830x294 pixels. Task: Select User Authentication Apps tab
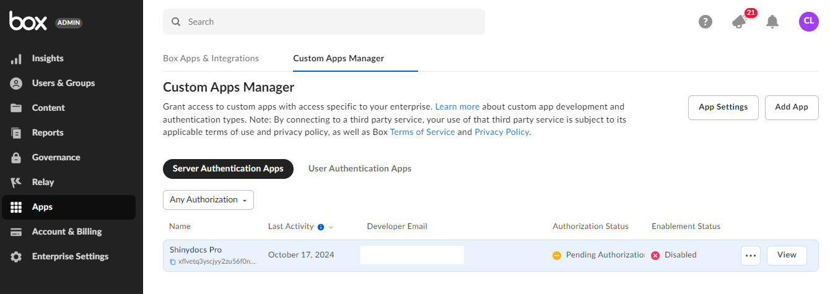[x=359, y=168]
